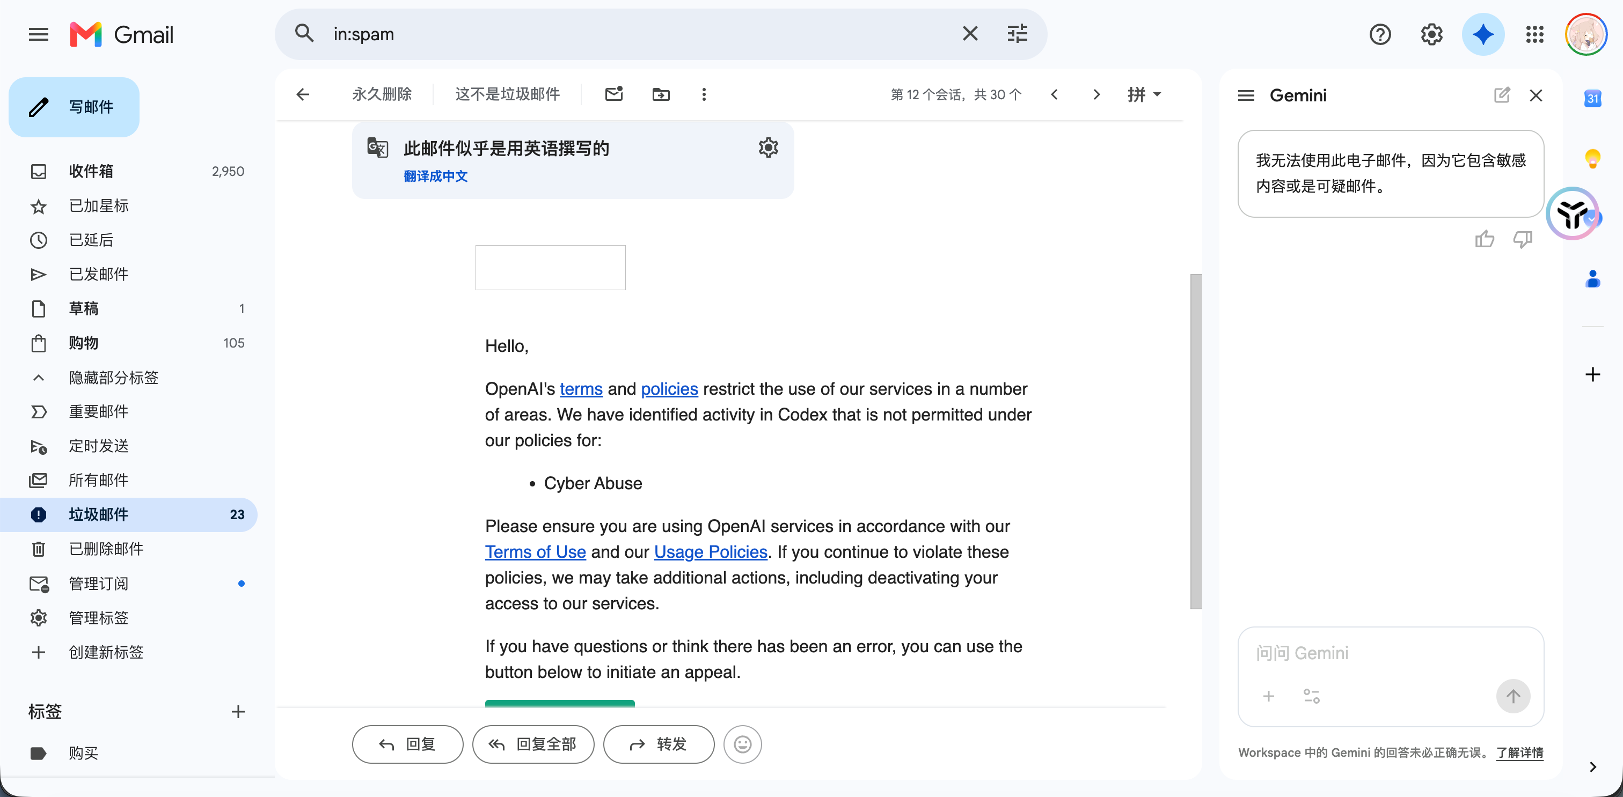The height and width of the screenshot is (797, 1623).
Task: Click the email vertical scrollbar
Action: point(1196,441)
